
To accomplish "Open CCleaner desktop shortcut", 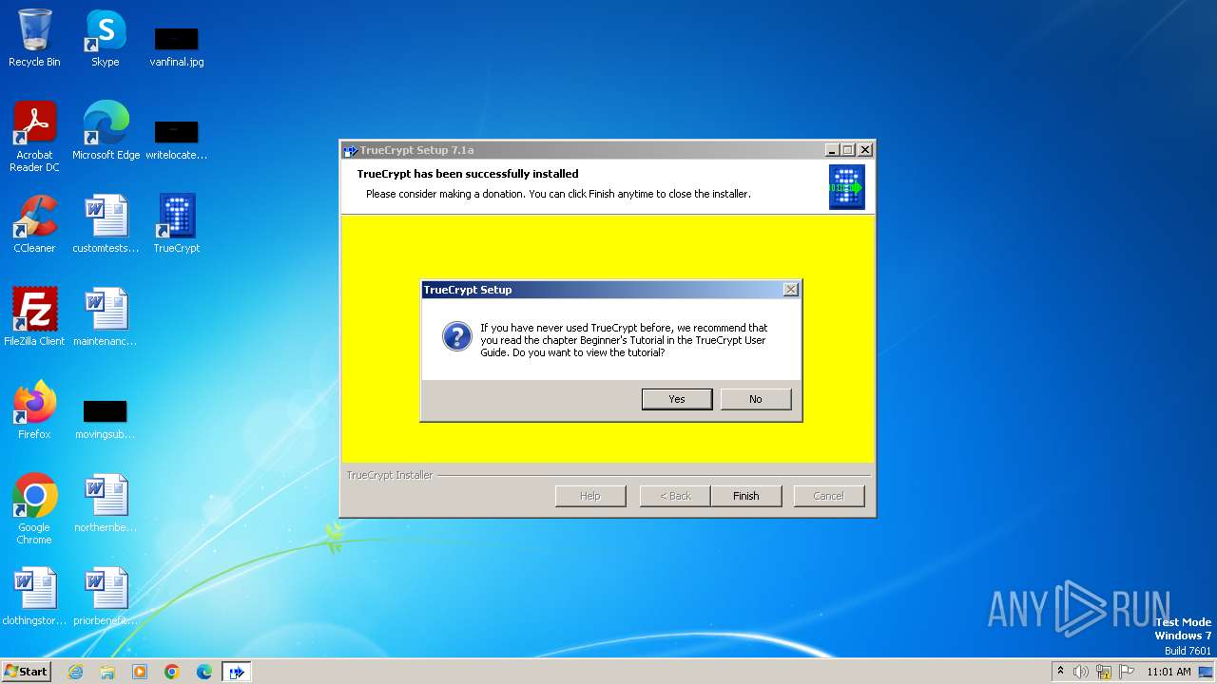I will click(x=34, y=223).
